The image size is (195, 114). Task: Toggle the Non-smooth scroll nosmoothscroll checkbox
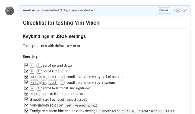[x=26, y=105]
